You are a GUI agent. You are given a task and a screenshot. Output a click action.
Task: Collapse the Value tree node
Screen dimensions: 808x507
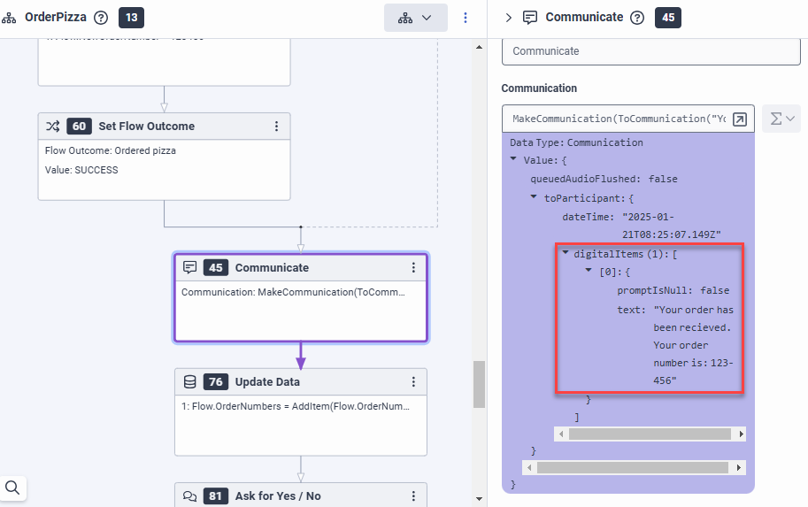coord(514,160)
